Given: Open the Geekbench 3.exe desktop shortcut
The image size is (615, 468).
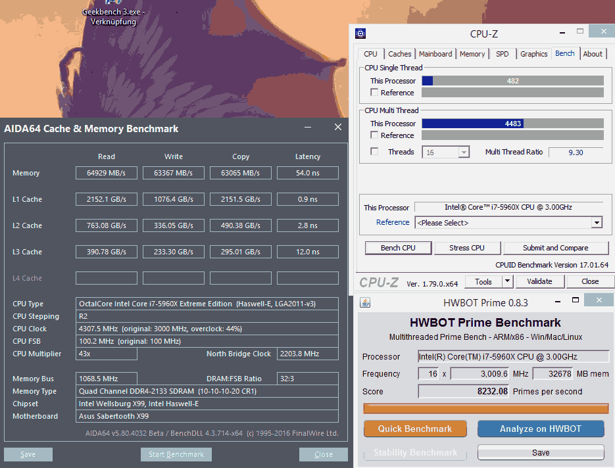Looking at the screenshot, I should click(x=113, y=14).
